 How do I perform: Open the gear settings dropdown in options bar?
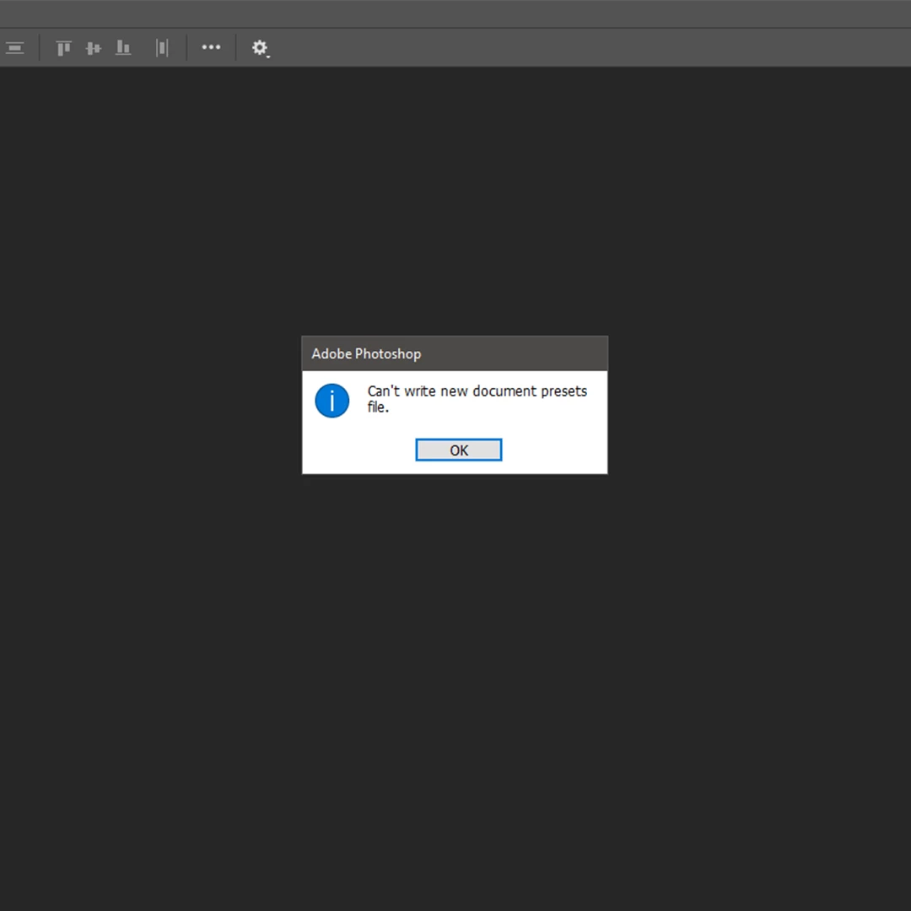[x=260, y=47]
